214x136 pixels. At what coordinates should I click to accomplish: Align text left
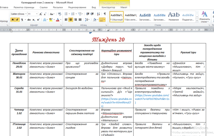pos(66,20)
